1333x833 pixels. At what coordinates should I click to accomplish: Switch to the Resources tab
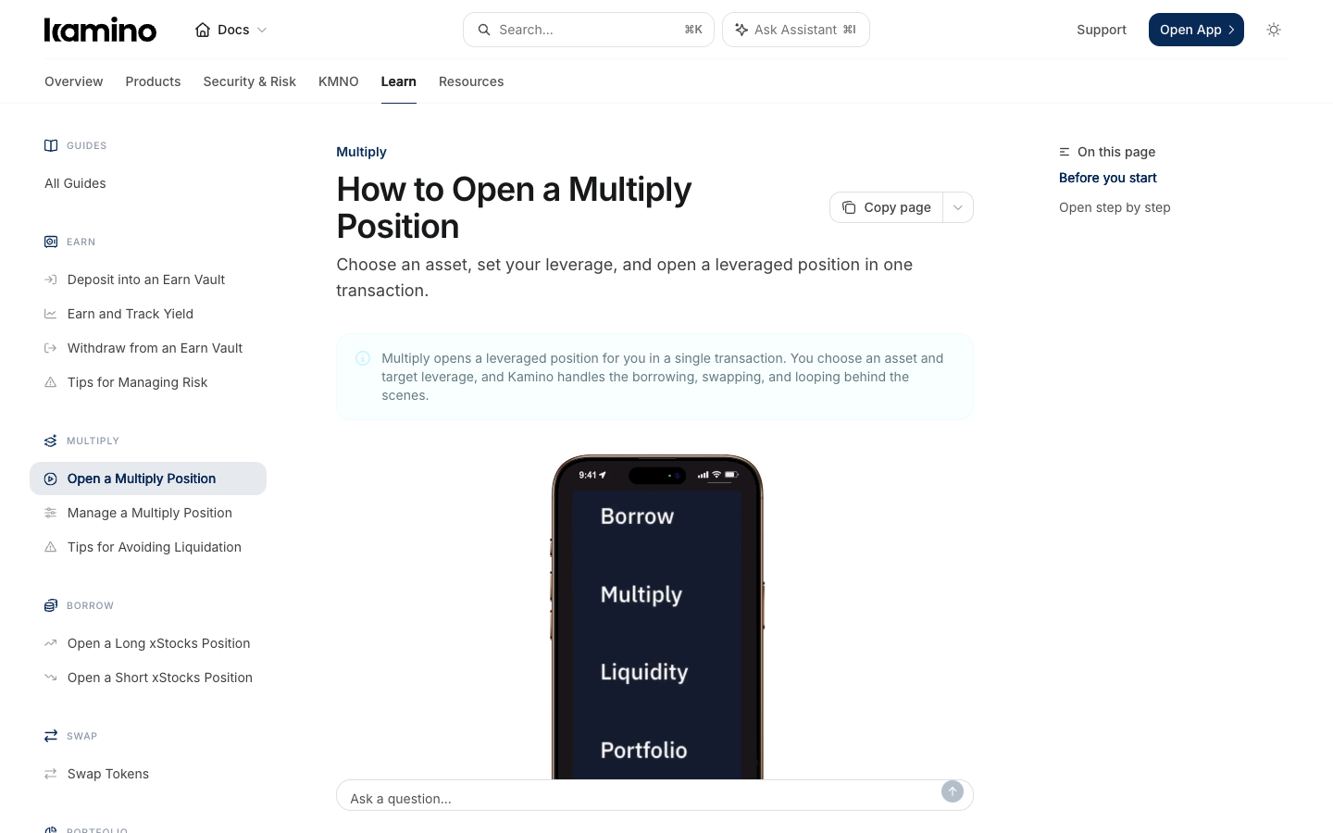click(x=471, y=81)
